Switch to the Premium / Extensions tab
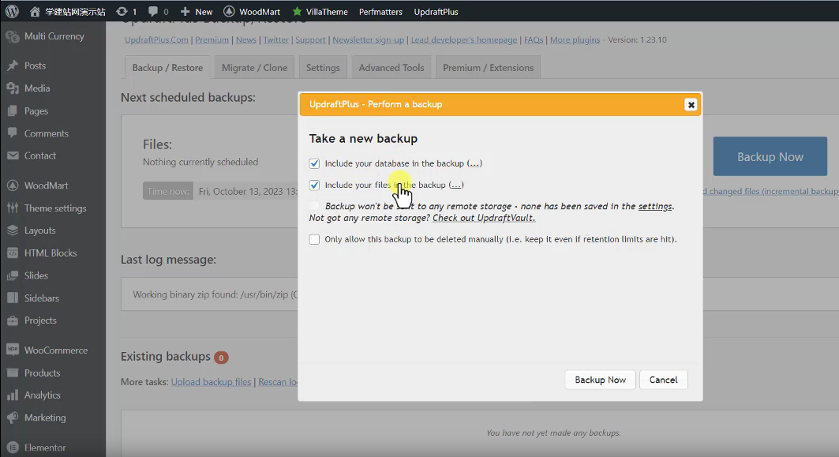 tap(488, 67)
